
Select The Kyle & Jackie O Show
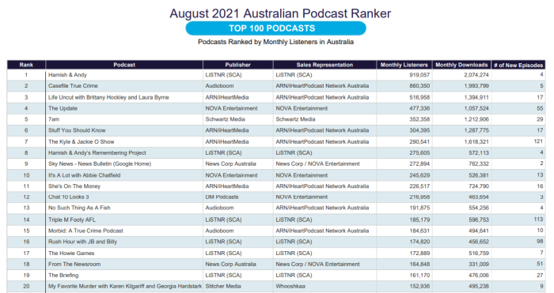(82, 141)
